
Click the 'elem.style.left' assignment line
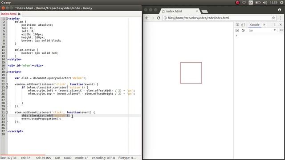81,91
